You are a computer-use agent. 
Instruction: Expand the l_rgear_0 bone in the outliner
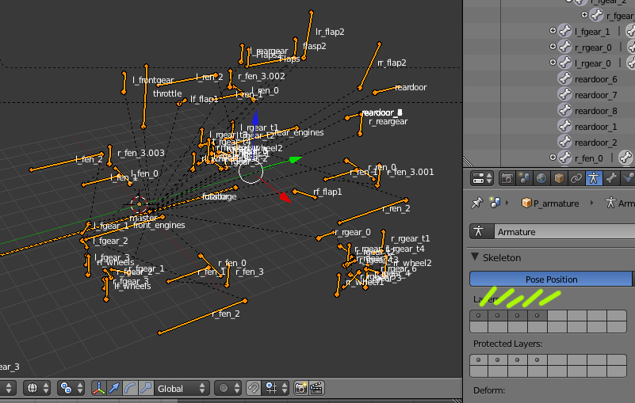pos(553,63)
